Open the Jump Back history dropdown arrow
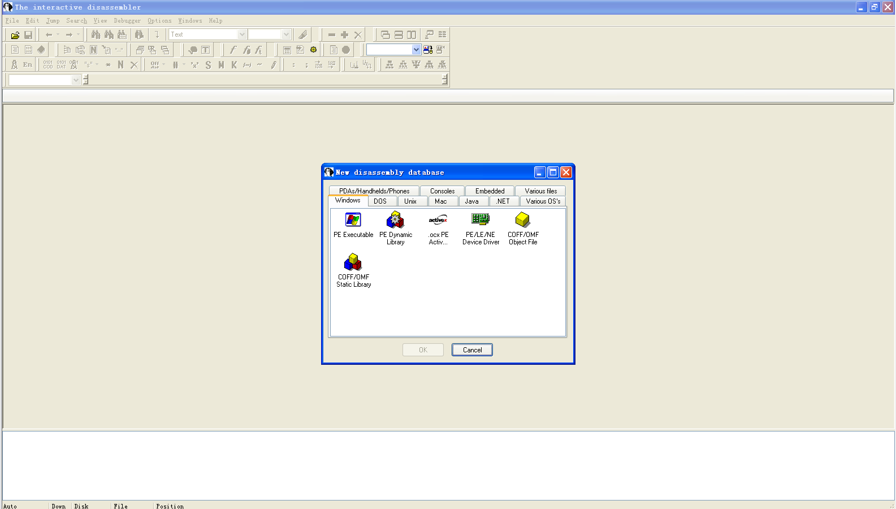Image resolution: width=896 pixels, height=509 pixels. 58,34
